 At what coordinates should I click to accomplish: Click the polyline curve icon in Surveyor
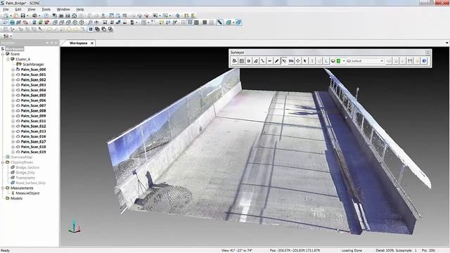point(262,61)
